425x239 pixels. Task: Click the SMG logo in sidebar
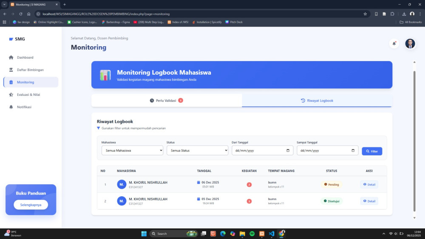17,39
